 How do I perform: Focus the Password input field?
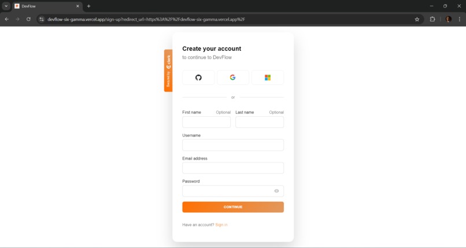[233, 191]
